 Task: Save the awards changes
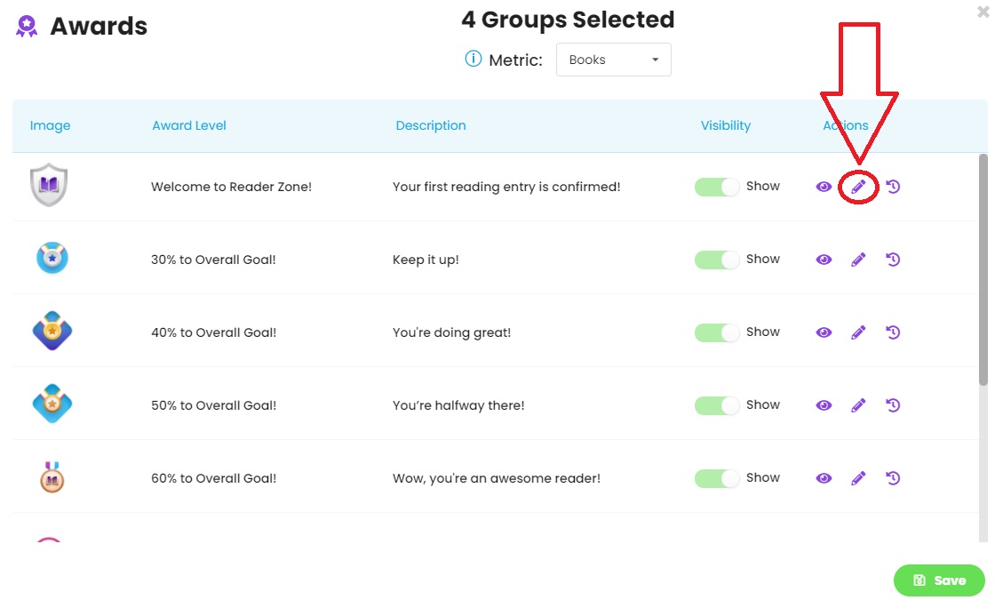pyautogui.click(x=939, y=580)
